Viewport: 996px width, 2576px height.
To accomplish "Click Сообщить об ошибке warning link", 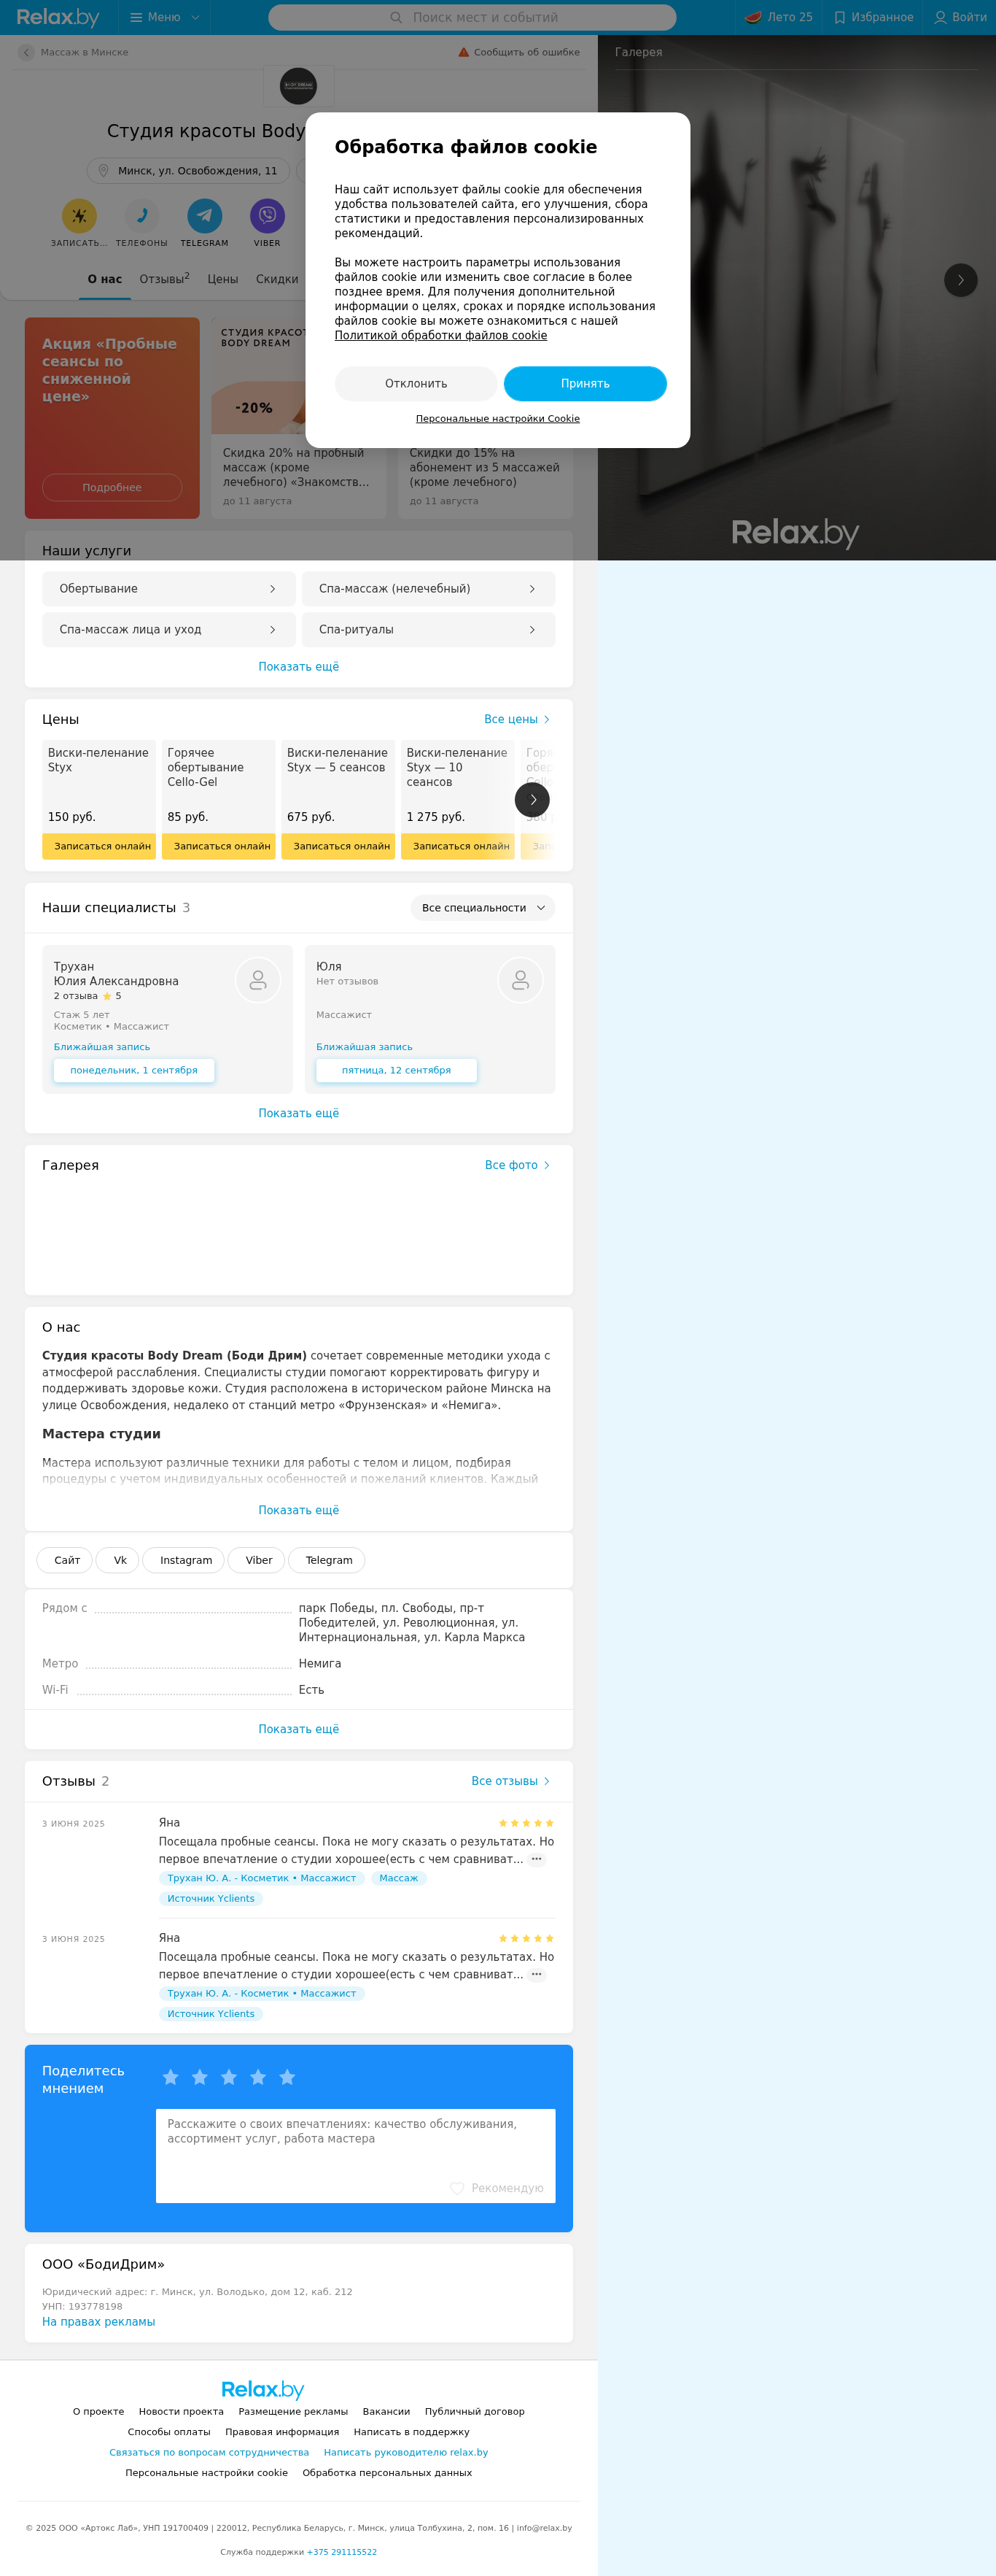I will tap(518, 52).
